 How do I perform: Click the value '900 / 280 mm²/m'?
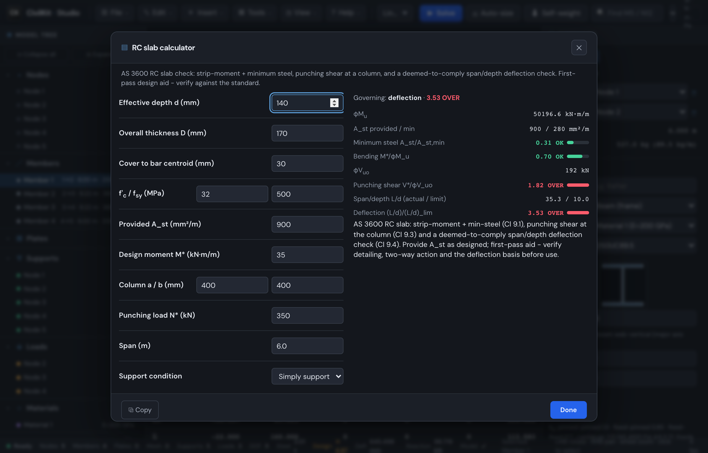(559, 129)
